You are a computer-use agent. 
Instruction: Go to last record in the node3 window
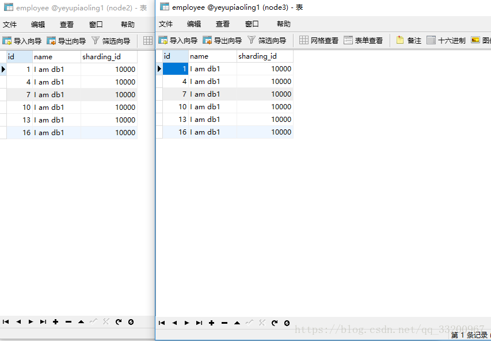pyautogui.click(x=199, y=323)
